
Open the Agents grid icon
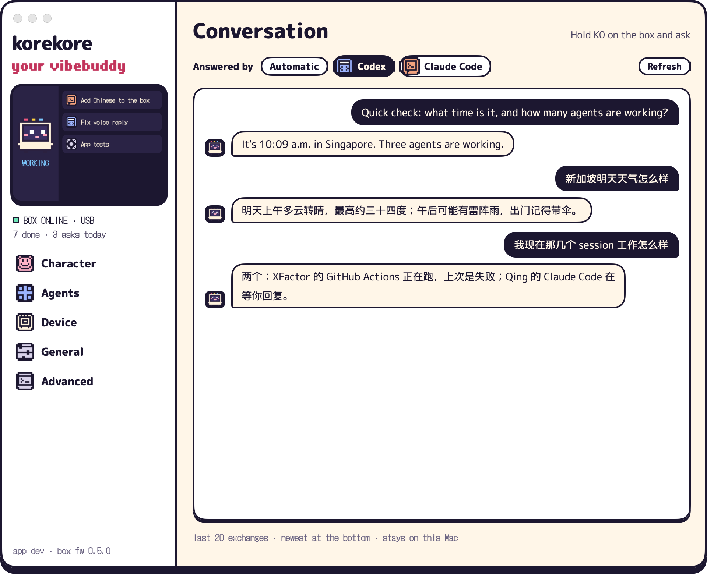tap(25, 293)
